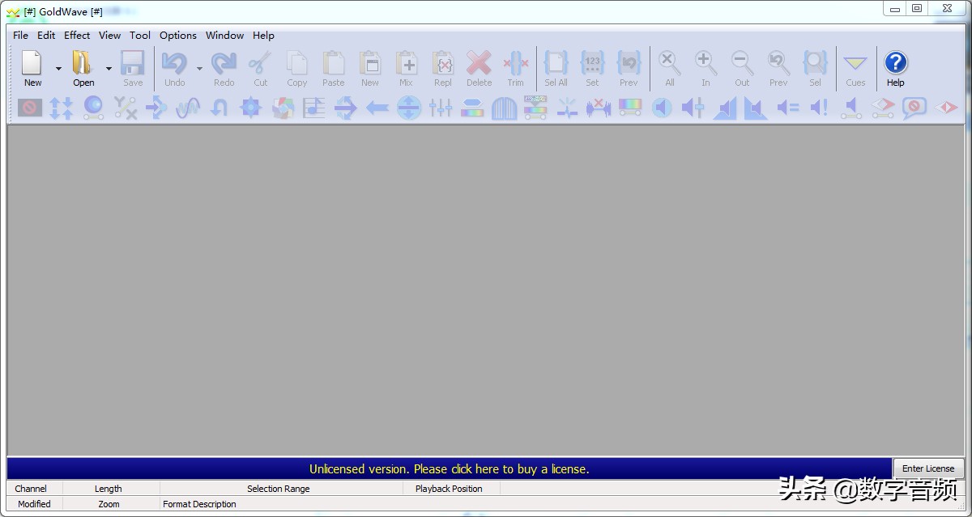Click the arch-shaped filter effect icon
The height and width of the screenshot is (517, 972).
click(x=504, y=108)
